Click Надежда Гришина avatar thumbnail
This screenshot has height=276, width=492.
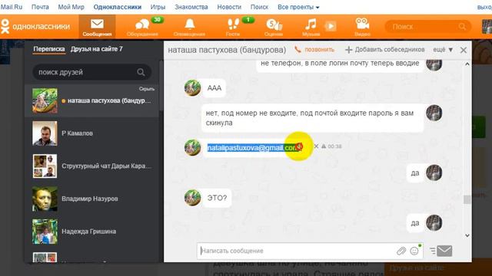(x=45, y=232)
